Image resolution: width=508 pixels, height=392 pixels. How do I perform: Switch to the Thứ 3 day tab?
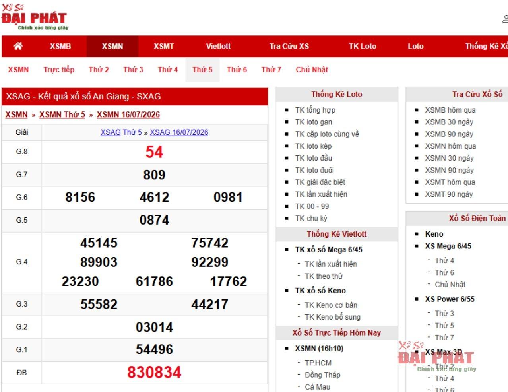(x=133, y=70)
